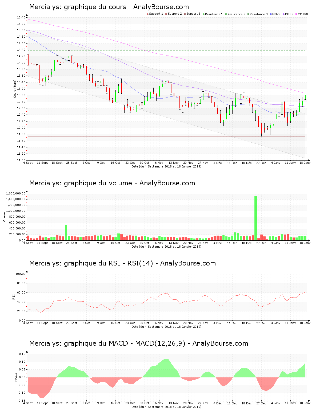Image resolution: width=320 pixels, height=414 pixels.
Task: Click the '100.00' RSI axis value
Action: pos(21,274)
